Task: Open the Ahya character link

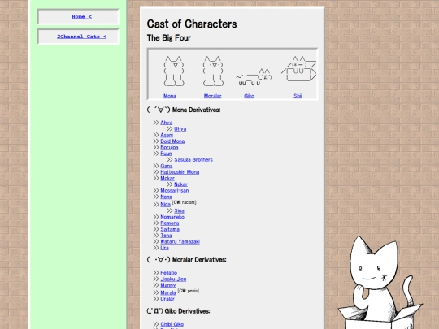Action: point(167,123)
